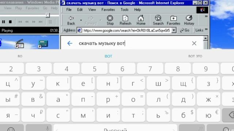Expand the Links bar chevron
The height and width of the screenshot is (131, 234).
click(206, 29)
